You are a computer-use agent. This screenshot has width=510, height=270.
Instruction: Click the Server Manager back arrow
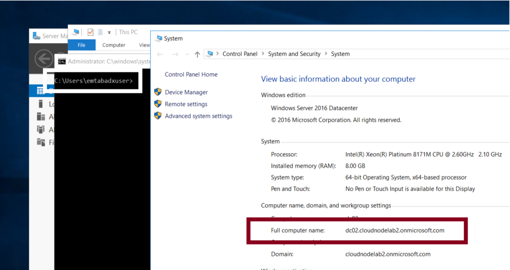44,59
